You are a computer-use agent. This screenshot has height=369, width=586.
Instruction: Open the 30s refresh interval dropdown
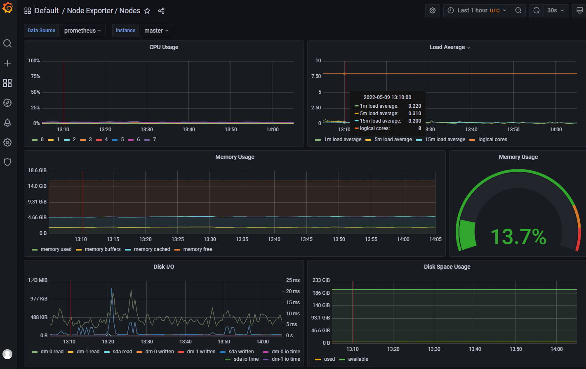click(x=556, y=10)
